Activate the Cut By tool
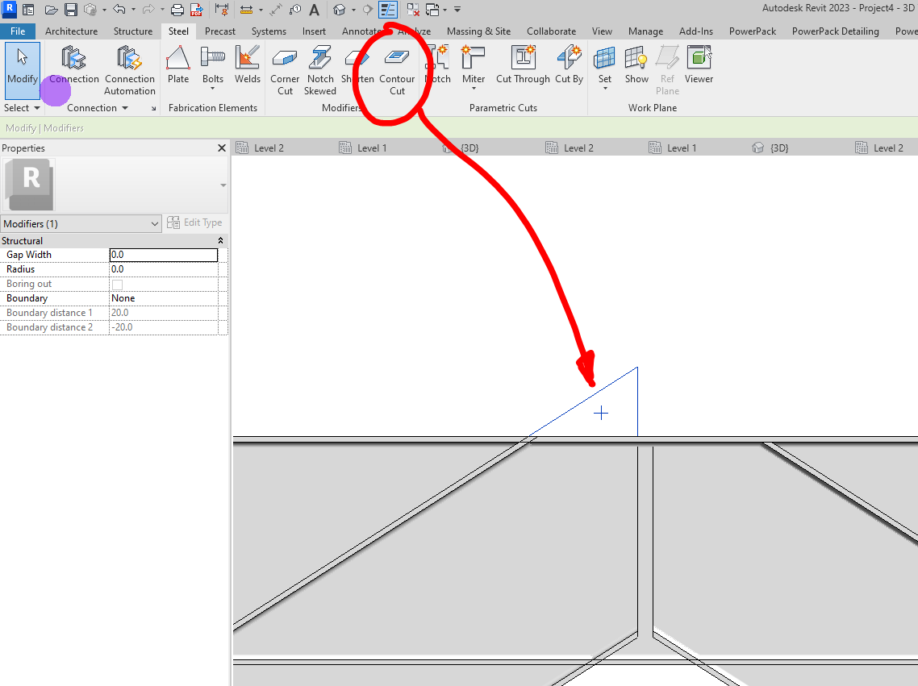The height and width of the screenshot is (686, 918). pyautogui.click(x=568, y=69)
